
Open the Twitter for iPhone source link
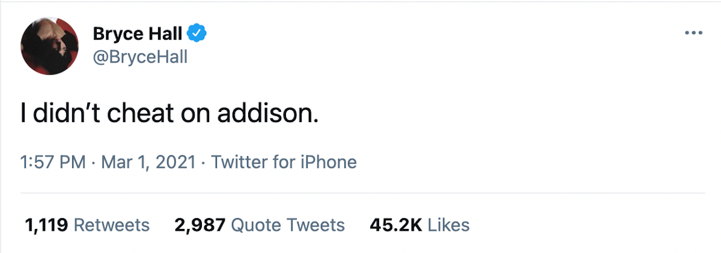284,162
